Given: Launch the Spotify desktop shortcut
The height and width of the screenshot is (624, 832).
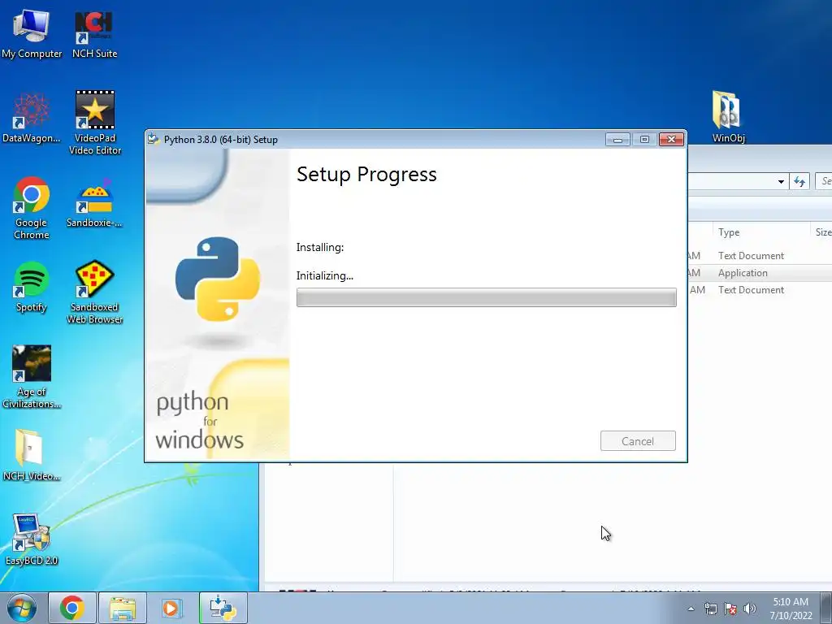Looking at the screenshot, I should coord(32,287).
